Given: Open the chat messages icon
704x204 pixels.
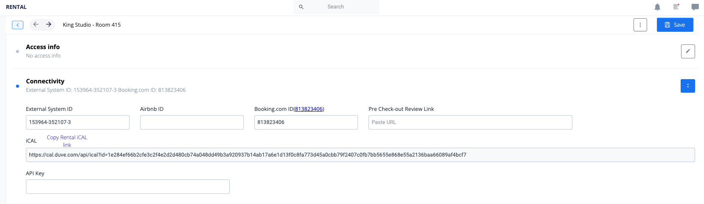Looking at the screenshot, I should 695,7.
